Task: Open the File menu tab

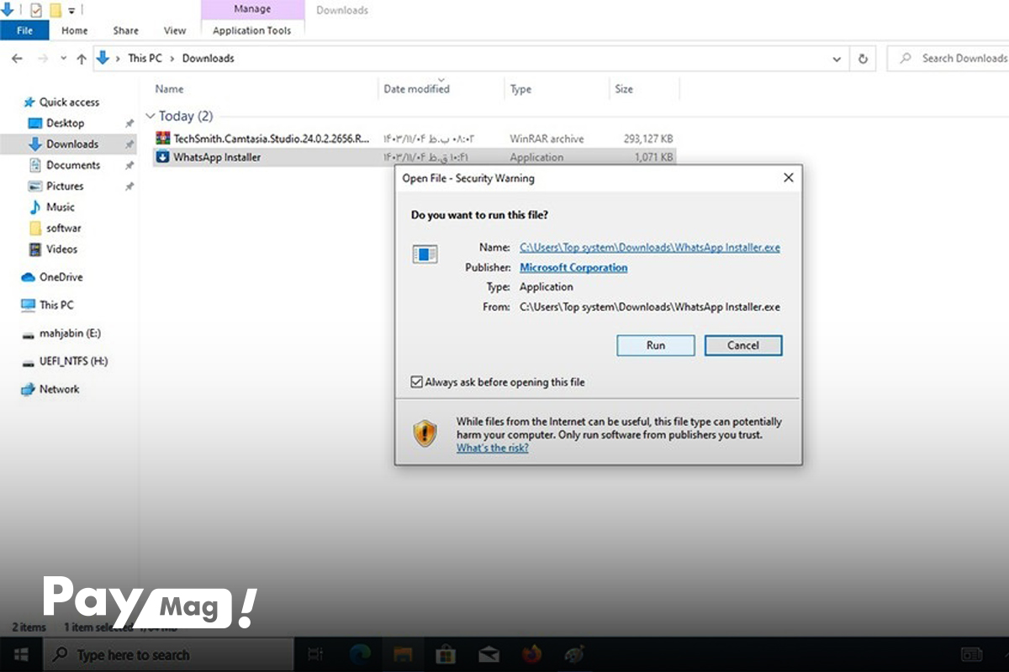Action: [x=24, y=30]
